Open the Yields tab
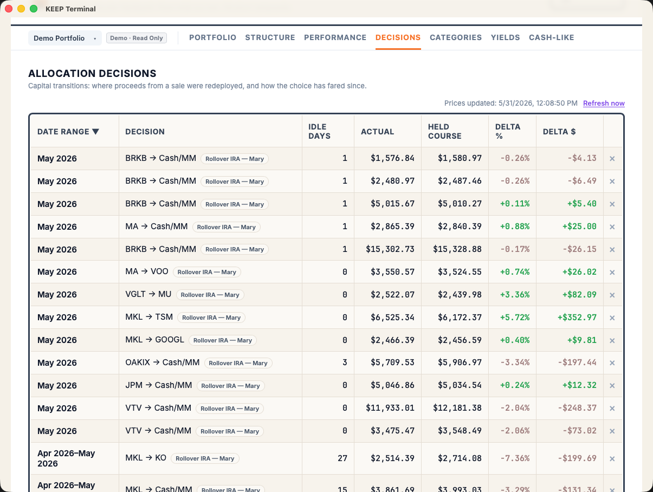Viewport: 653px width, 492px height. (x=505, y=37)
